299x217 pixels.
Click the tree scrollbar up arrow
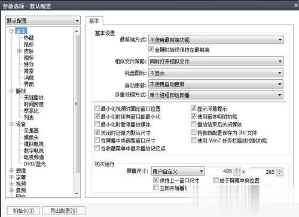(77, 31)
